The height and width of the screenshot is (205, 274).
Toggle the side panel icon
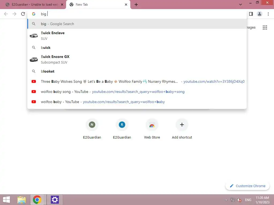point(251,14)
